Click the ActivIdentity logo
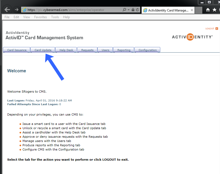The width and height of the screenshot is (220, 174). pos(192,37)
